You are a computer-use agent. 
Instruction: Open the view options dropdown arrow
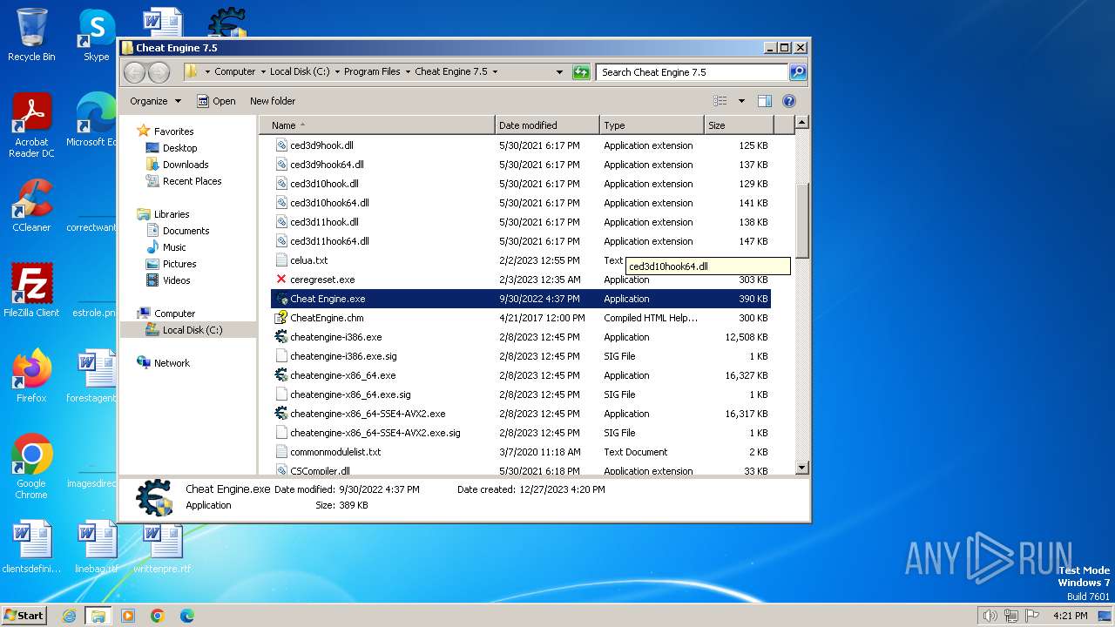click(741, 101)
